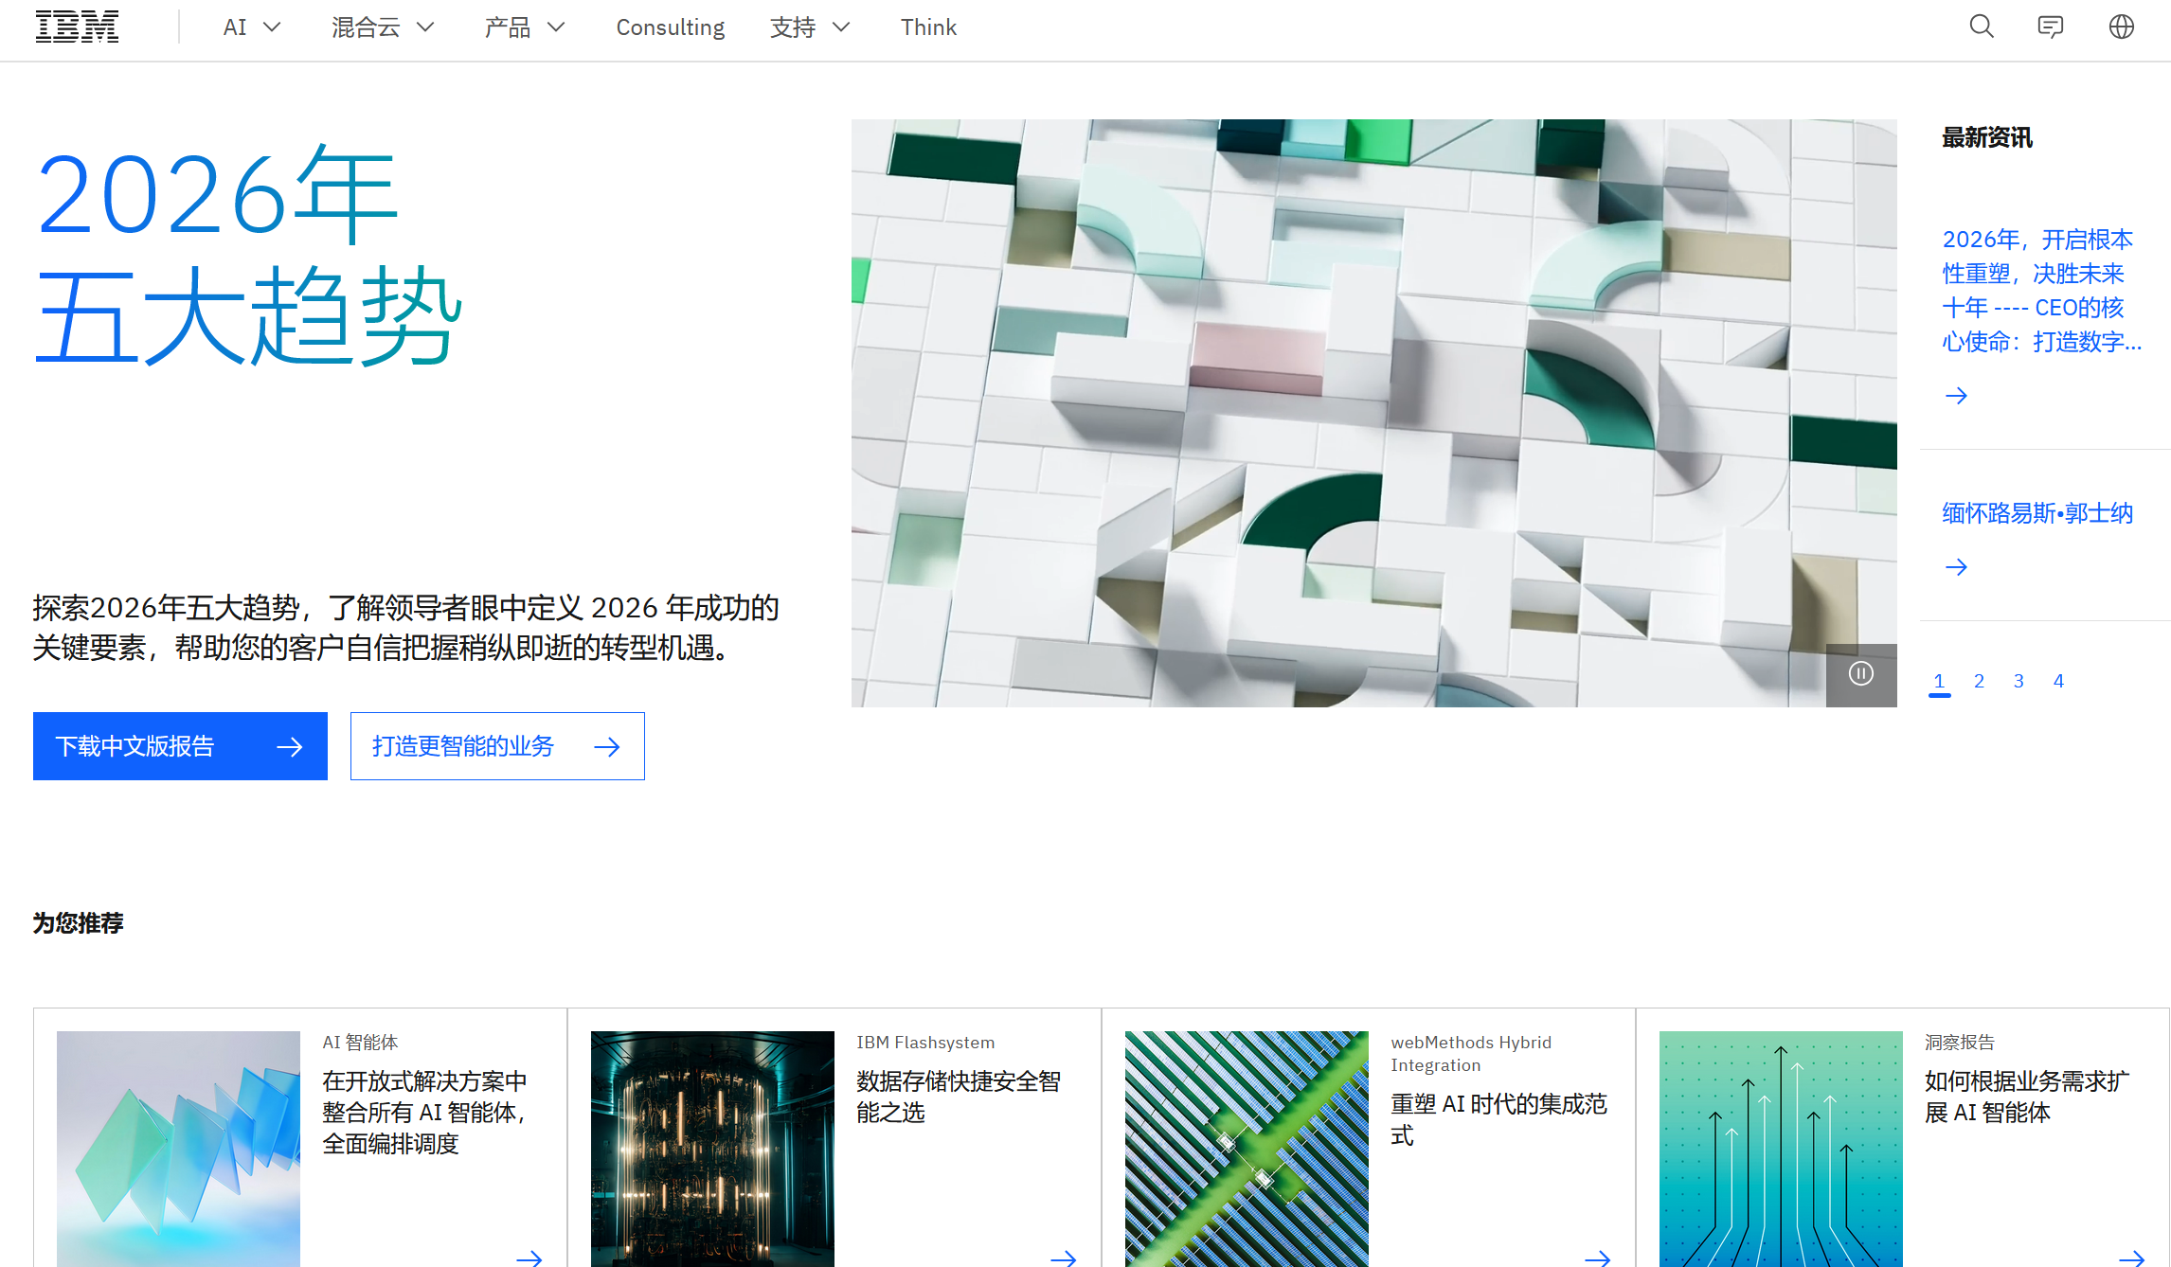Image resolution: width=2171 pixels, height=1267 pixels.
Task: Expand the AI navigation dropdown
Action: click(x=252, y=27)
